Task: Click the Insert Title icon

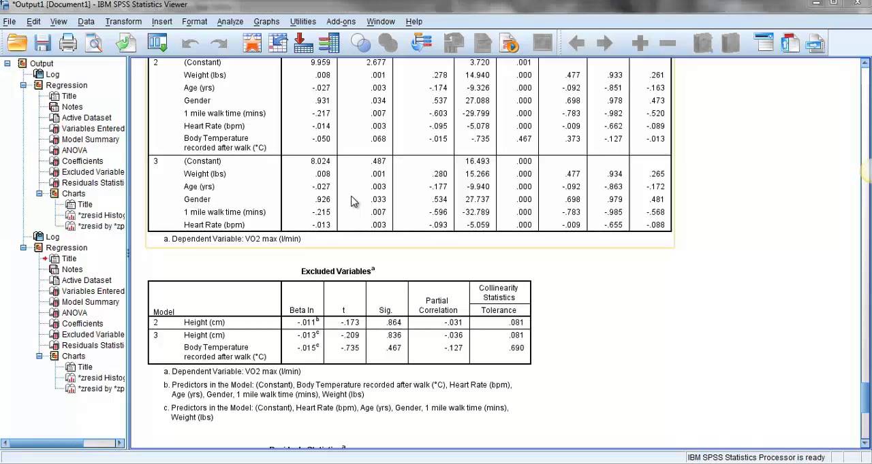Action: (x=790, y=44)
